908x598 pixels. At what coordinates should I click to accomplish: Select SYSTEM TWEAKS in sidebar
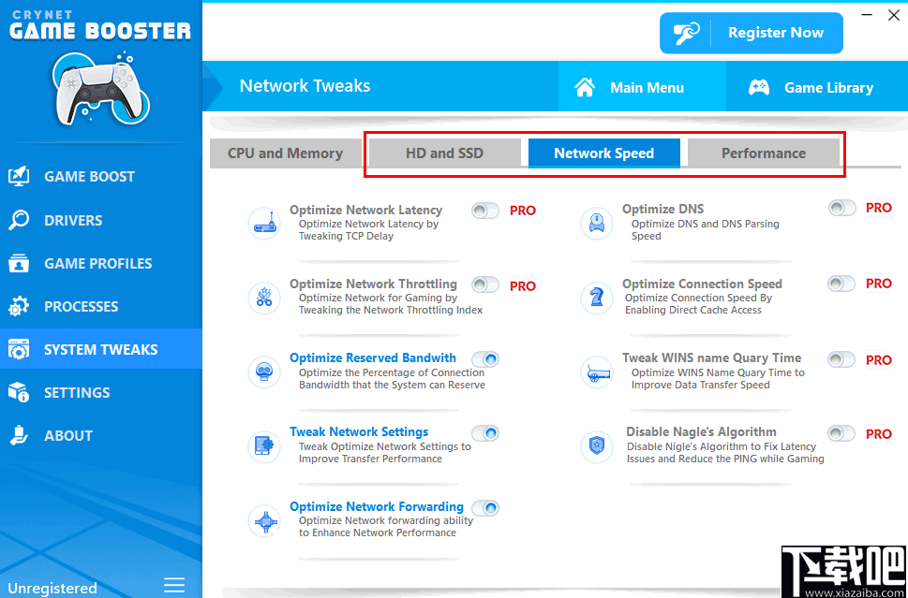101,349
